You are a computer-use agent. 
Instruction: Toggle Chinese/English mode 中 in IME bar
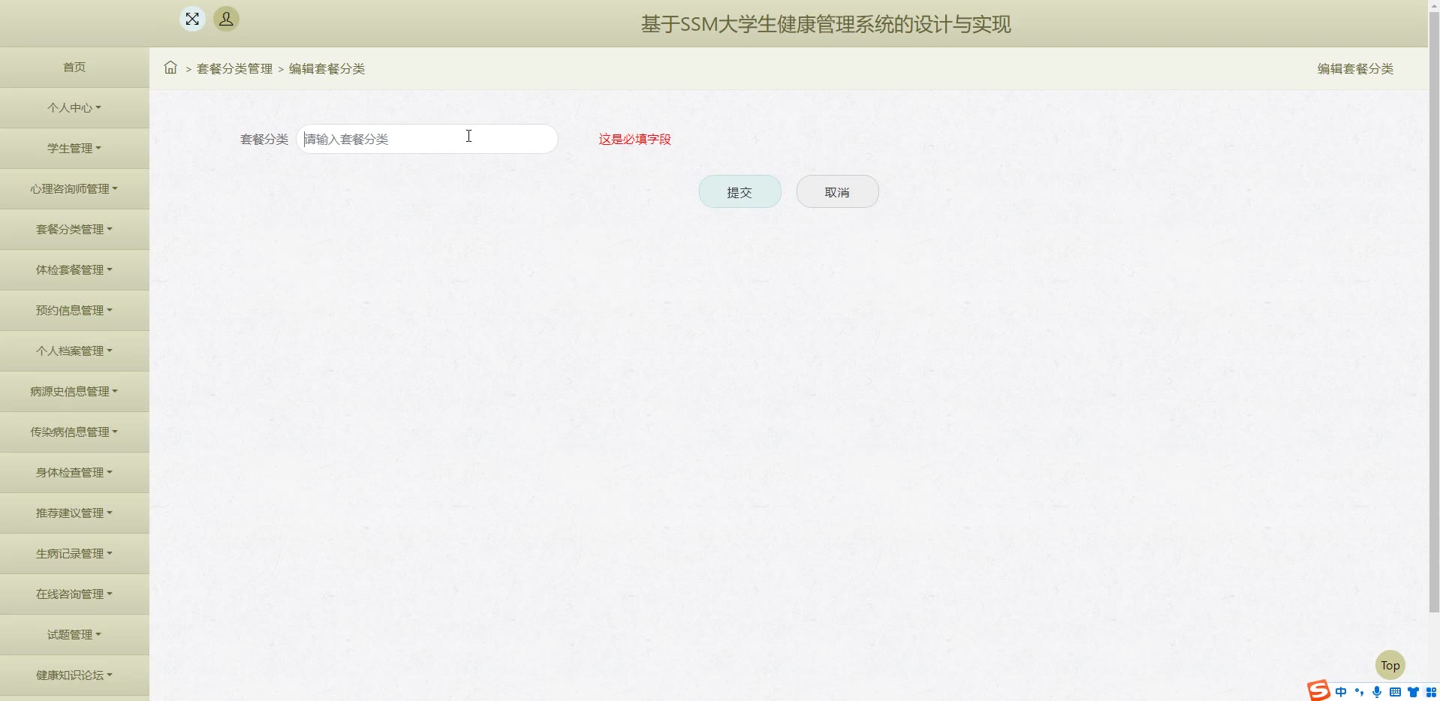click(x=1341, y=692)
